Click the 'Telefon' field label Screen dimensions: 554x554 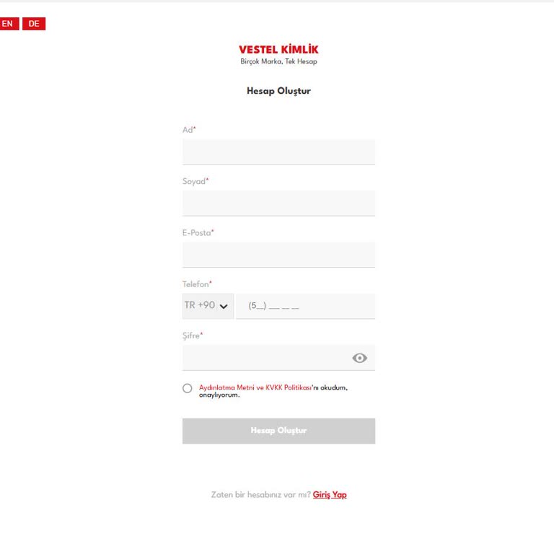[x=195, y=284]
